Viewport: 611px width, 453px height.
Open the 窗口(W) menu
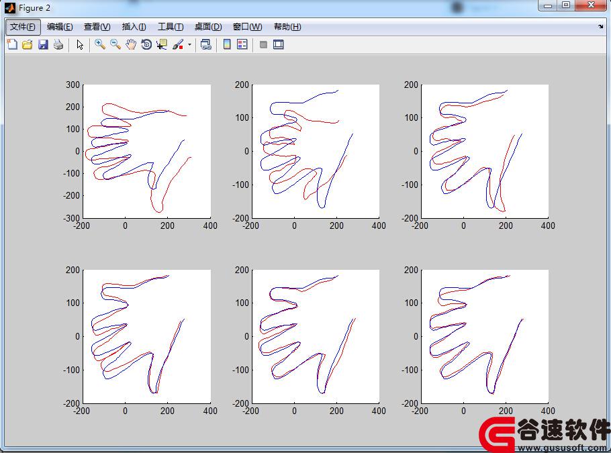click(247, 27)
